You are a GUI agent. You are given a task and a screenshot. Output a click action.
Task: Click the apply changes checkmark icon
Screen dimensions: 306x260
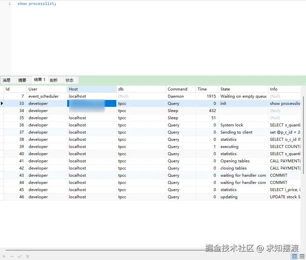click(19, 256)
